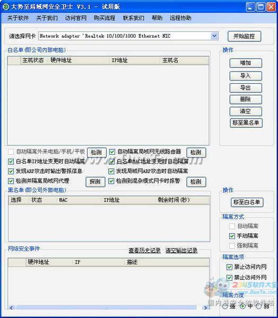Image resolution: width=278 pixels, height=318 pixels.
Task: Toggle 自动隔离局域网无线路由器 checkbox
Action: click(112, 152)
